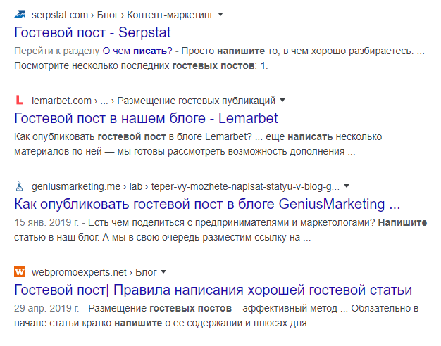Click the snippet text 'Посмотрите несколько последних гостевых постов'
The height and width of the screenshot is (346, 441).
[x=134, y=65]
